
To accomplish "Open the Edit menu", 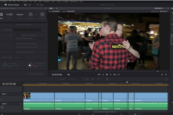I will pos(14,1).
